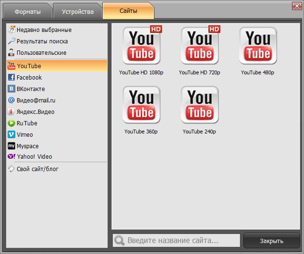This screenshot has height=254, width=304.
Task: Select the Myspace category
Action: [x=57, y=146]
